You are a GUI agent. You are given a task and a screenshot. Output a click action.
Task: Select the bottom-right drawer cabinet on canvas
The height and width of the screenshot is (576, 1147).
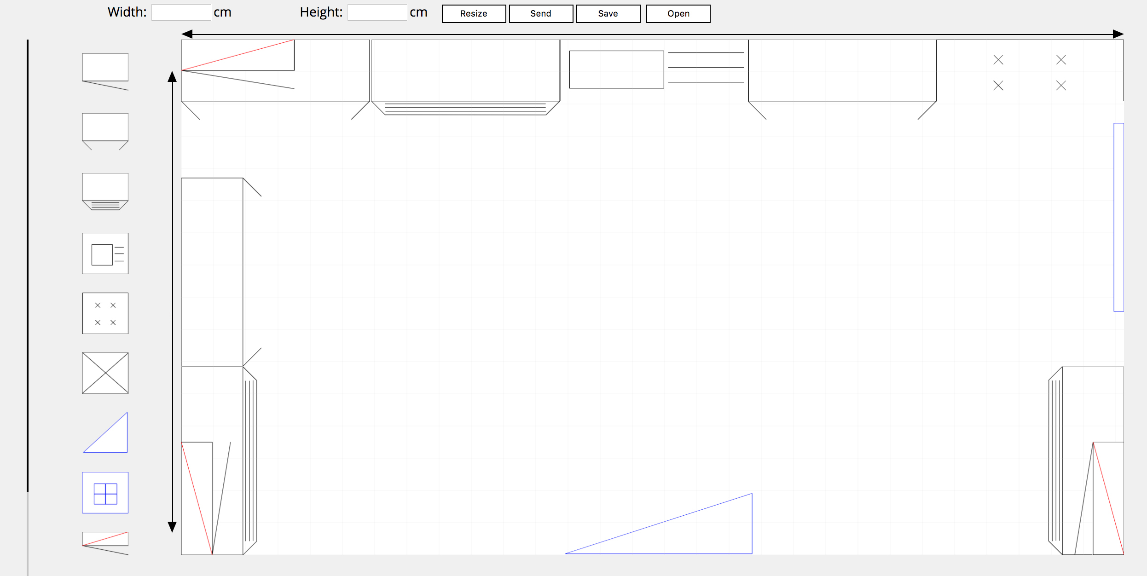(x=1086, y=461)
